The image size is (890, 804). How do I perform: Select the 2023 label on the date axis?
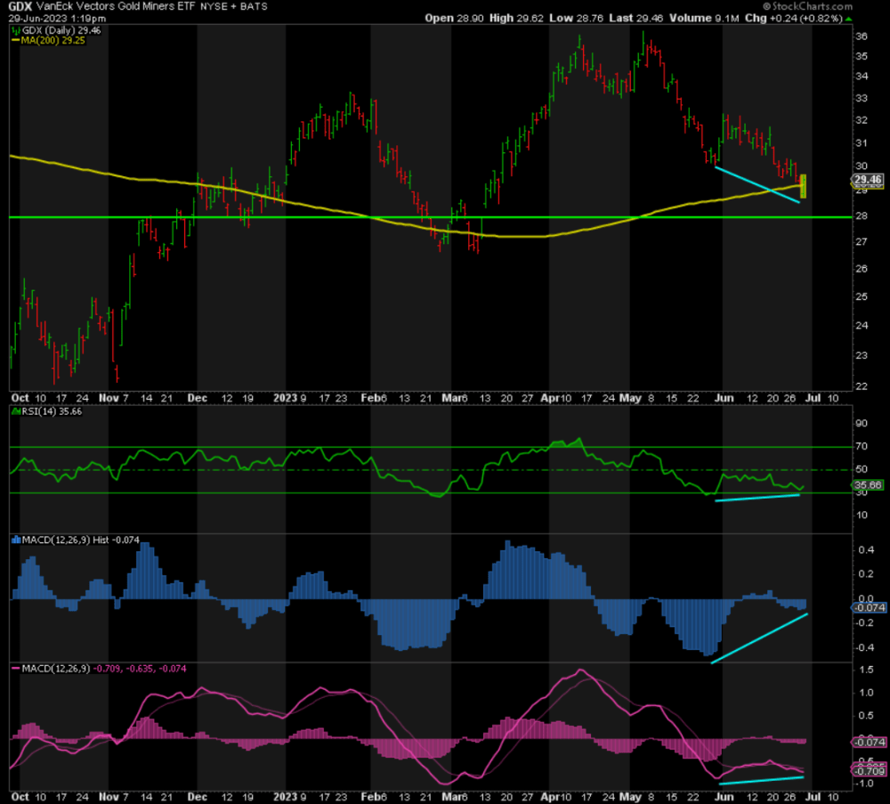283,398
